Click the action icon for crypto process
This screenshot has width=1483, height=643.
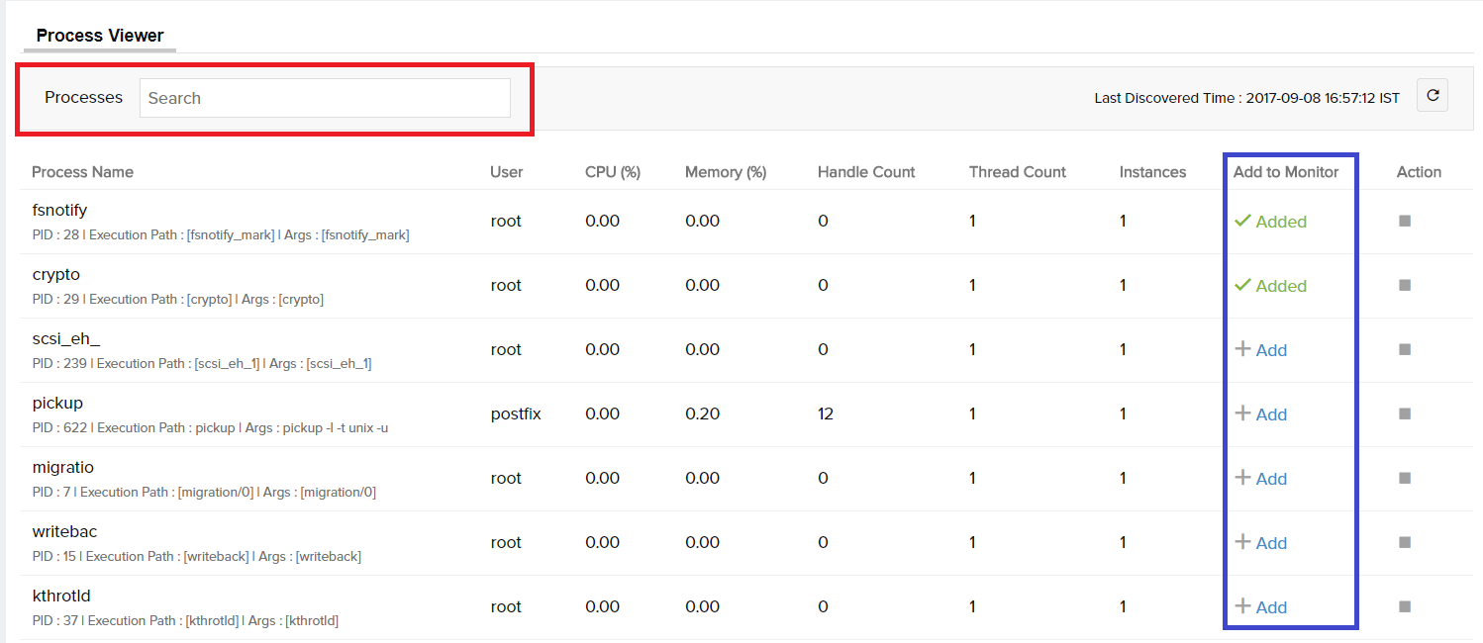point(1404,285)
